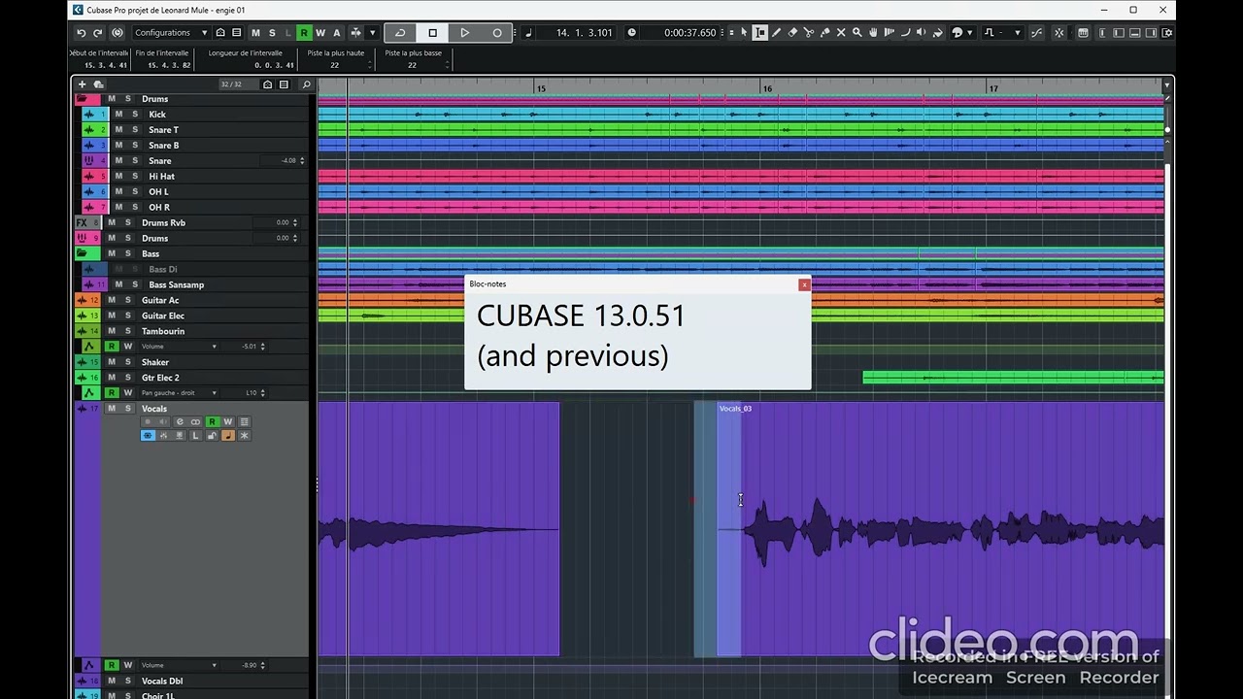Click the clock time display format icon
The image size is (1243, 699).
pos(632,32)
